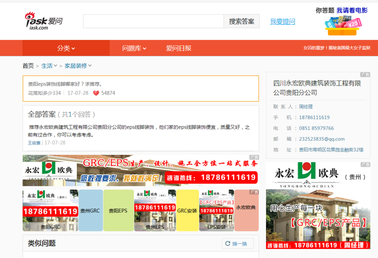The image size is (378, 258).
Task: Click landline number 0851 85979766
Action: coord(316,128)
